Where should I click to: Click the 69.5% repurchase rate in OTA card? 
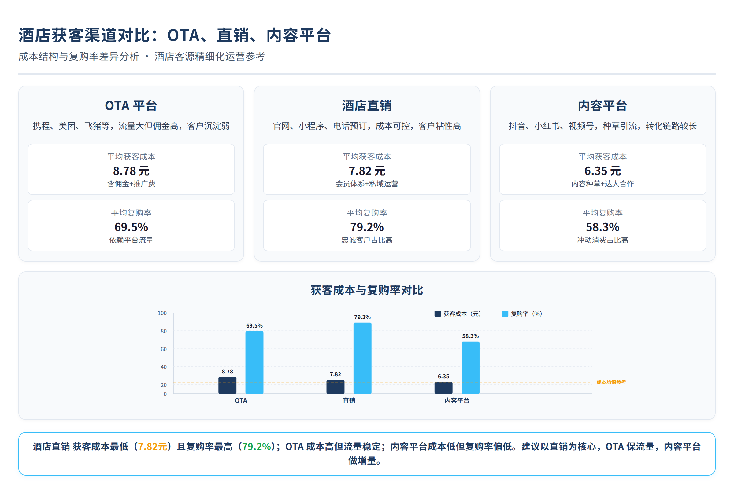(131, 227)
